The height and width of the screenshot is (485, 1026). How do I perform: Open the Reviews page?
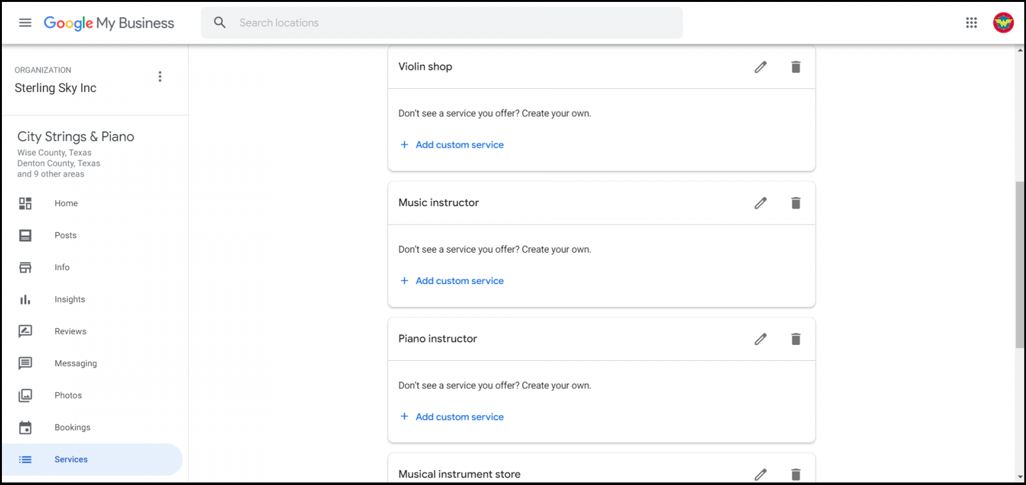tap(70, 331)
